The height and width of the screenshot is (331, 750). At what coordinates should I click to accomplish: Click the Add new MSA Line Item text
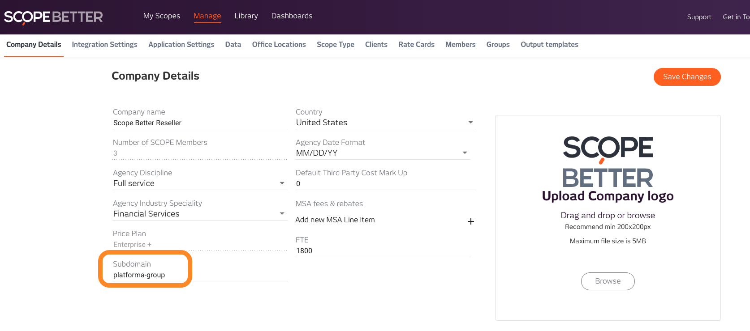(335, 220)
